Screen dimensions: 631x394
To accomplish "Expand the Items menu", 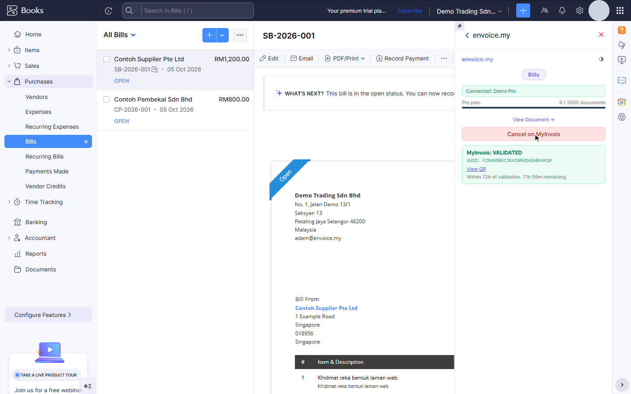I will pos(9,50).
